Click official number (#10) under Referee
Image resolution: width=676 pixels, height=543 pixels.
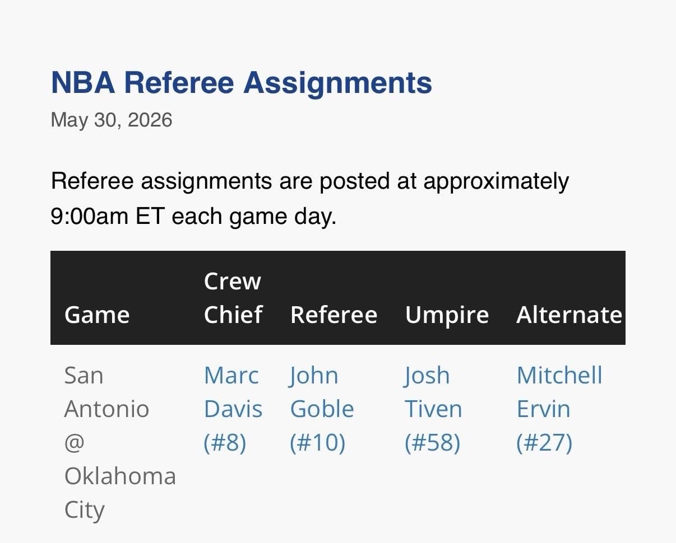(317, 443)
